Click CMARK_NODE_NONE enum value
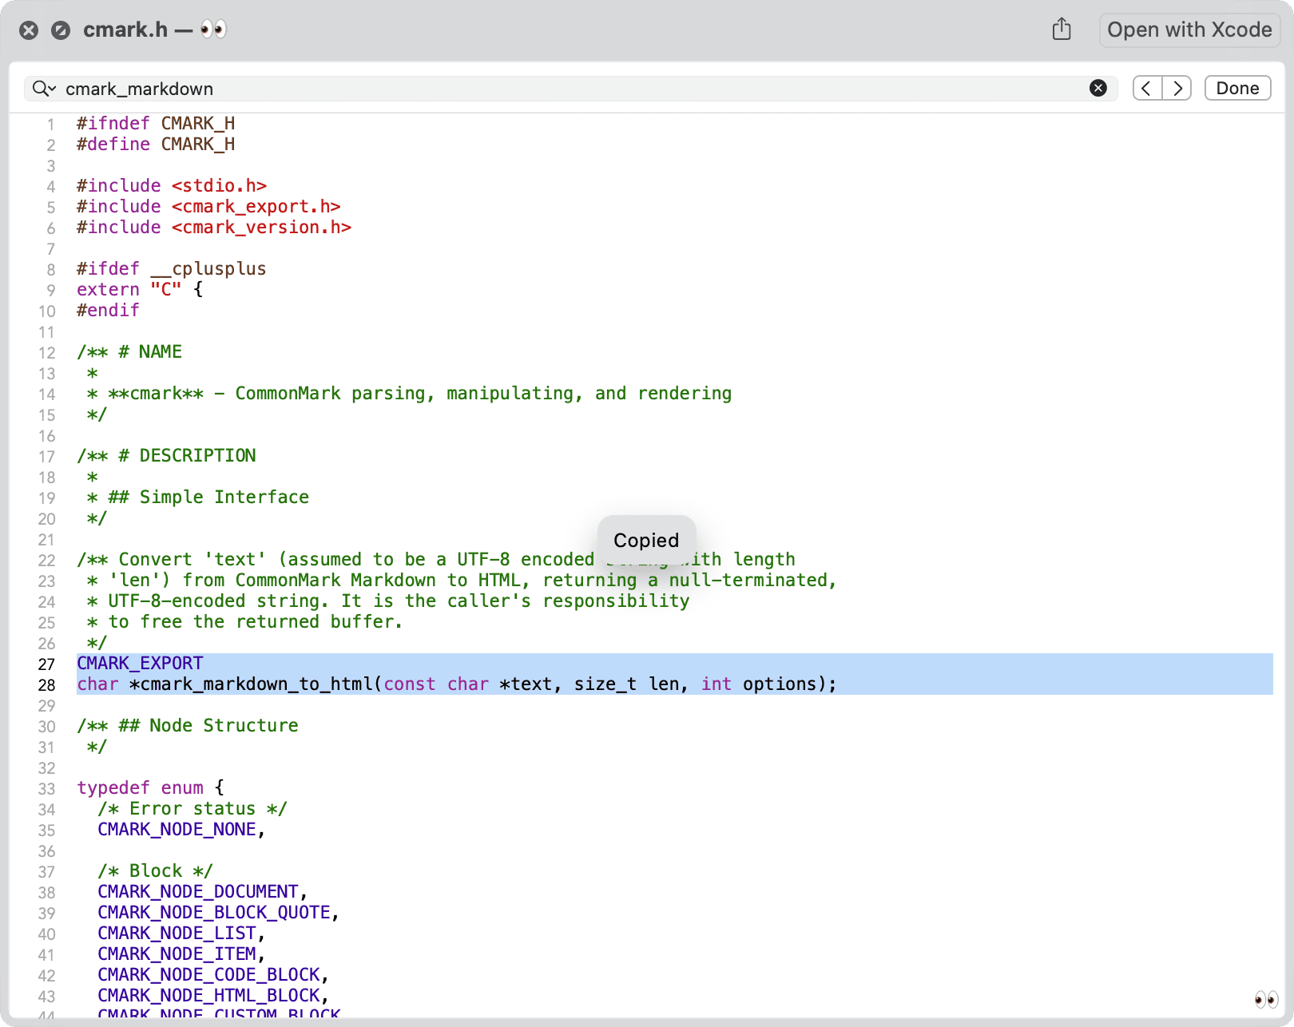 coord(177,830)
